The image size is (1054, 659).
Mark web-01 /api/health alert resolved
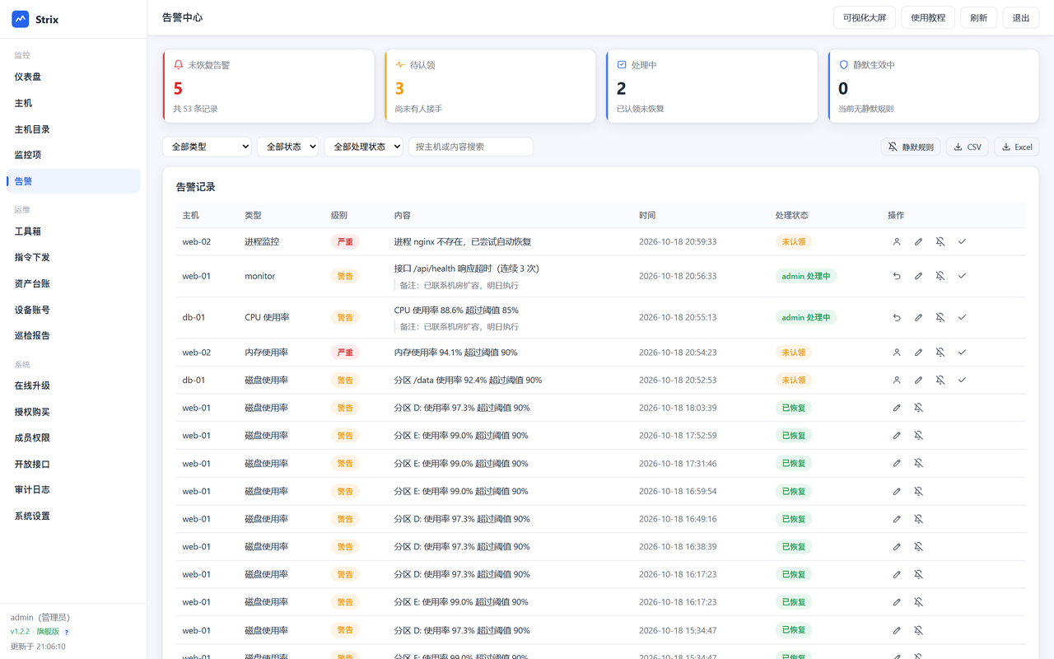[x=962, y=276]
